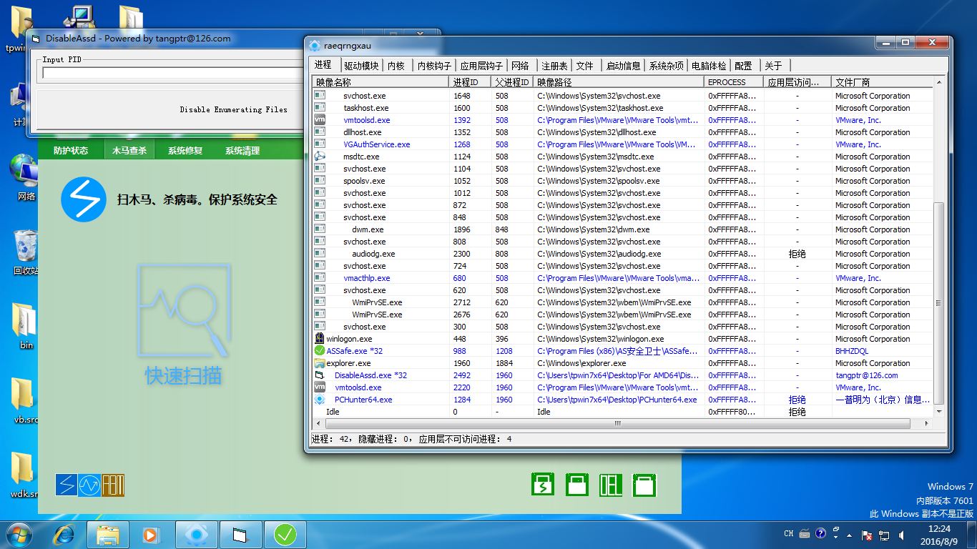The image size is (977, 549).
Task: Click the green document icon with lightning bolt
Action: tap(543, 485)
